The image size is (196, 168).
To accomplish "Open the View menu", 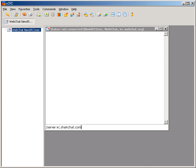I will 13,9.
